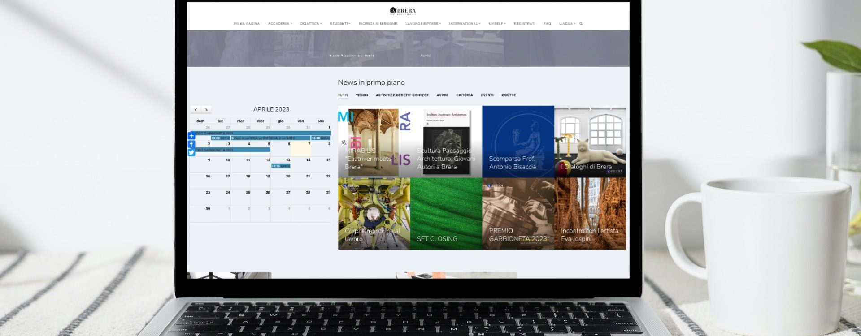Open the PREMIO GABBIONETA 2023 news tile
This screenshot has height=336, width=861.
[x=518, y=214]
